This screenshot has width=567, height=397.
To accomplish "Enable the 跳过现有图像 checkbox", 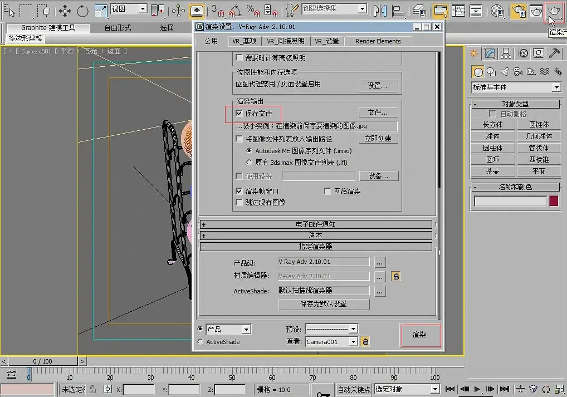I will click(x=238, y=202).
